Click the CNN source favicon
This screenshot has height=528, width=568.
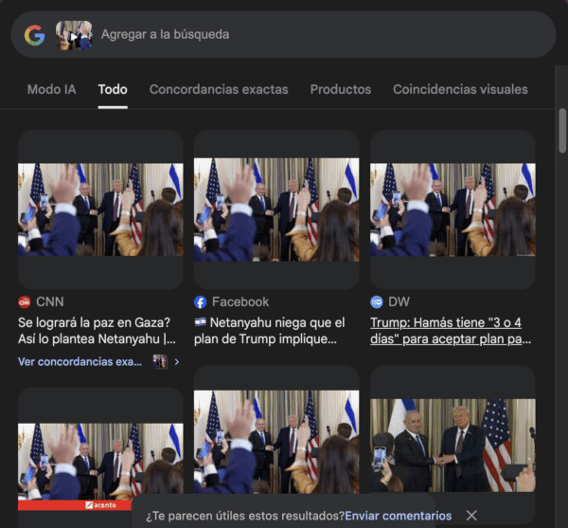pos(25,301)
